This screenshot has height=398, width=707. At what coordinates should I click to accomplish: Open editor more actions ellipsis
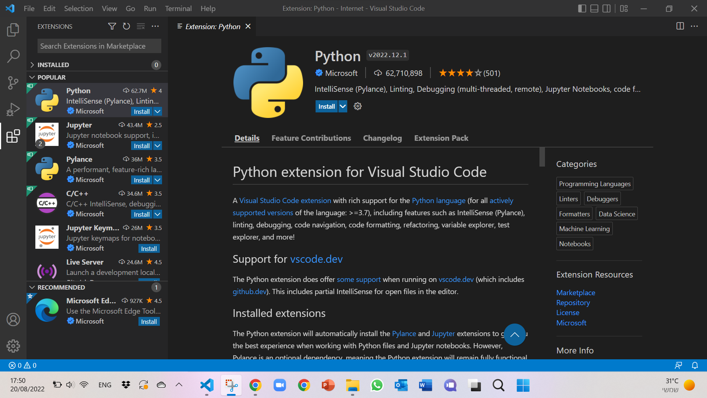pos(694,26)
